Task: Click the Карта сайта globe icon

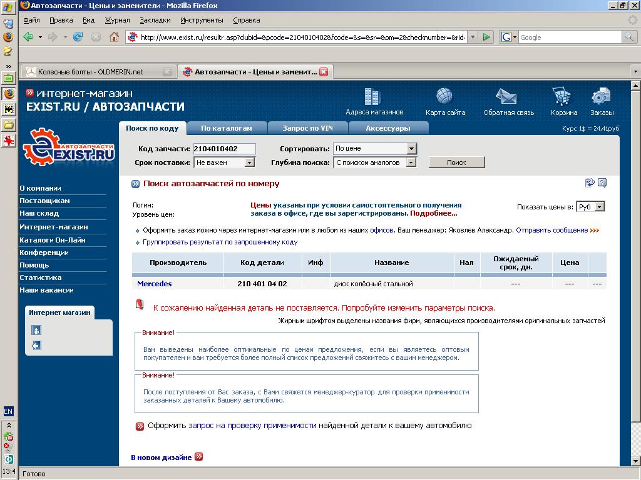Action: [x=444, y=97]
